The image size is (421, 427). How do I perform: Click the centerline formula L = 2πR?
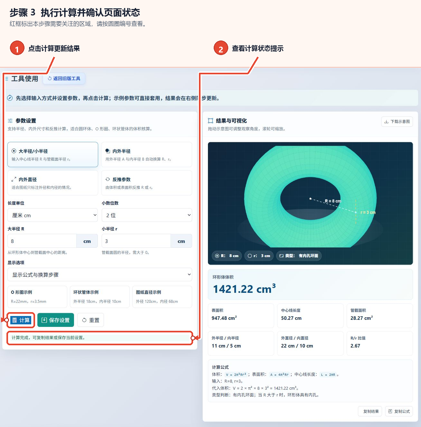coord(328,375)
